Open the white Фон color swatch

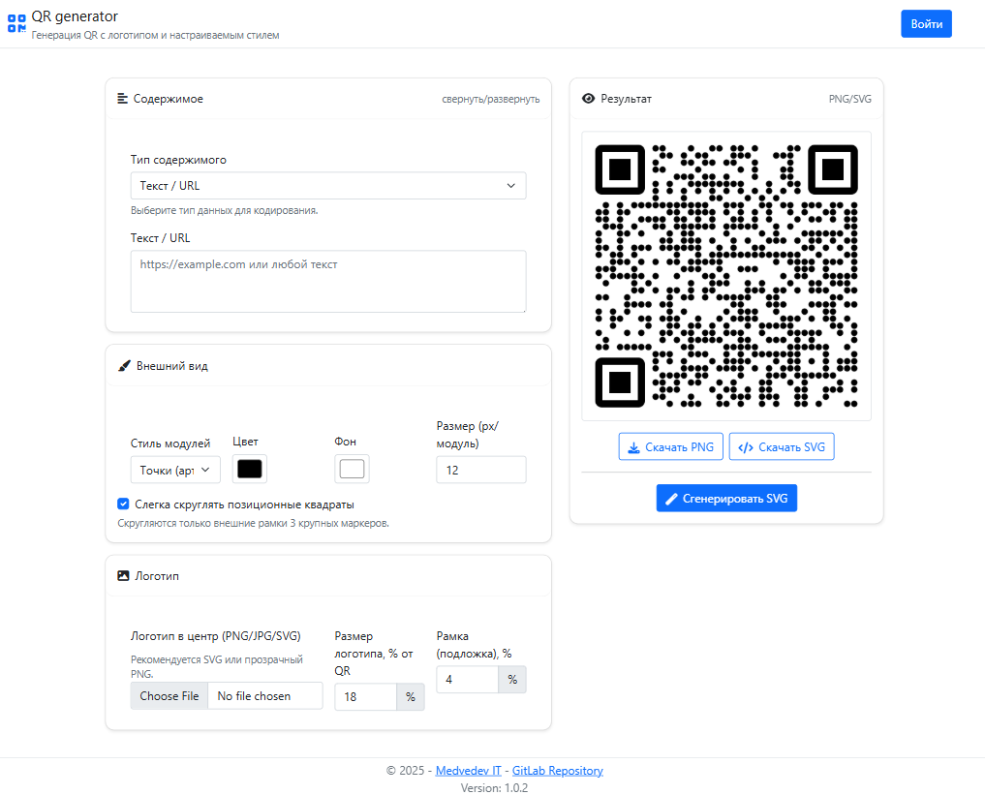[x=352, y=469]
